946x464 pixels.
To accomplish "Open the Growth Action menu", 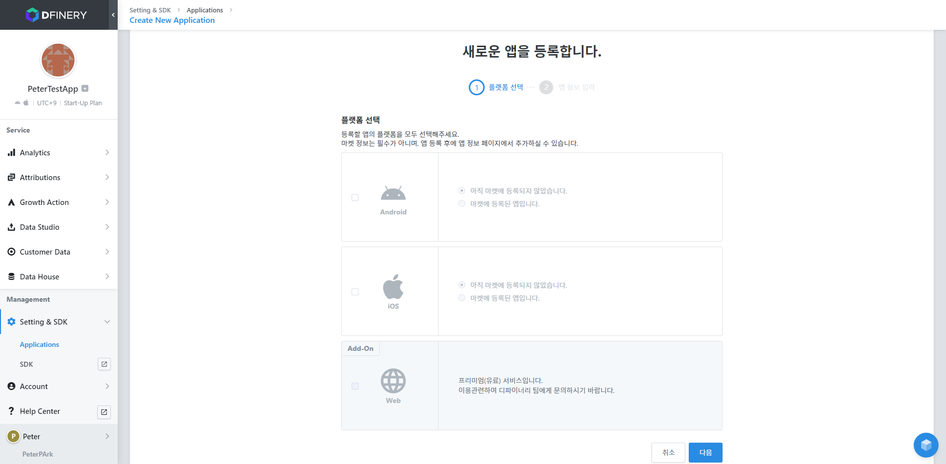I will pos(59,202).
